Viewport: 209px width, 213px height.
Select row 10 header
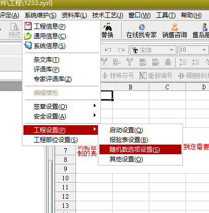point(65,178)
